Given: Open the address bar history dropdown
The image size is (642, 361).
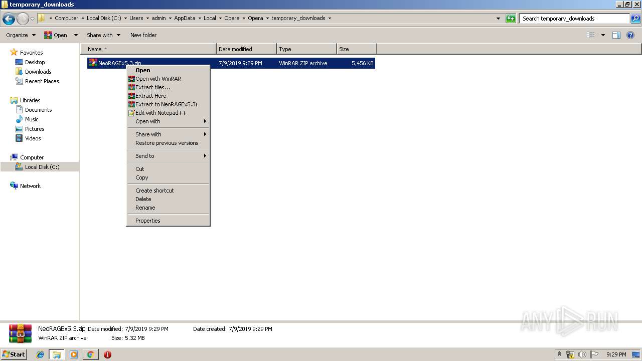Looking at the screenshot, I should pyautogui.click(x=498, y=19).
